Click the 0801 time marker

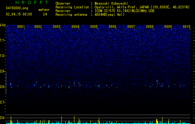tap(21, 27)
